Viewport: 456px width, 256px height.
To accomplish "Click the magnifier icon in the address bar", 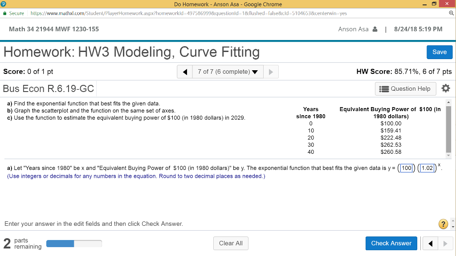I will coord(452,13).
